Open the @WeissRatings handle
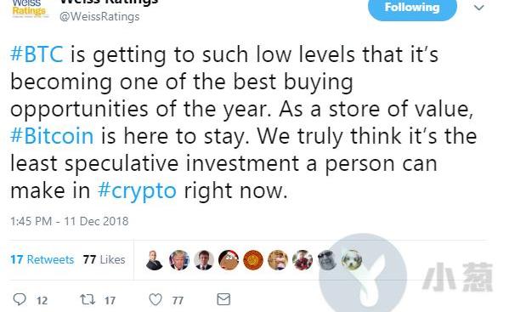The height and width of the screenshot is (312, 509). [99, 16]
